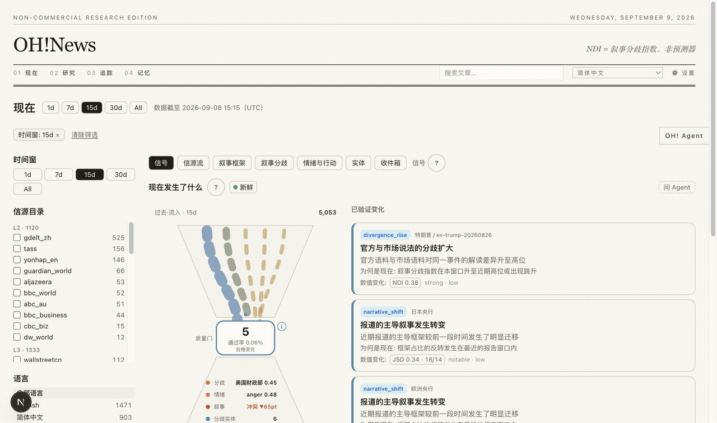Image resolution: width=717 pixels, height=423 pixels.
Task: Click the 搜索文章 search field
Action: 501,73
